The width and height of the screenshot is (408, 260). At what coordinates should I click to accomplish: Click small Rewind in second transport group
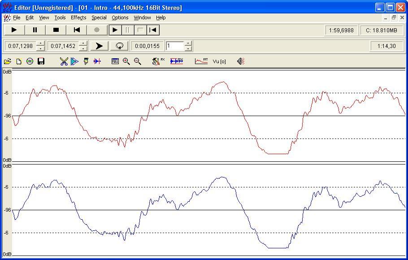pyautogui.click(x=153, y=30)
